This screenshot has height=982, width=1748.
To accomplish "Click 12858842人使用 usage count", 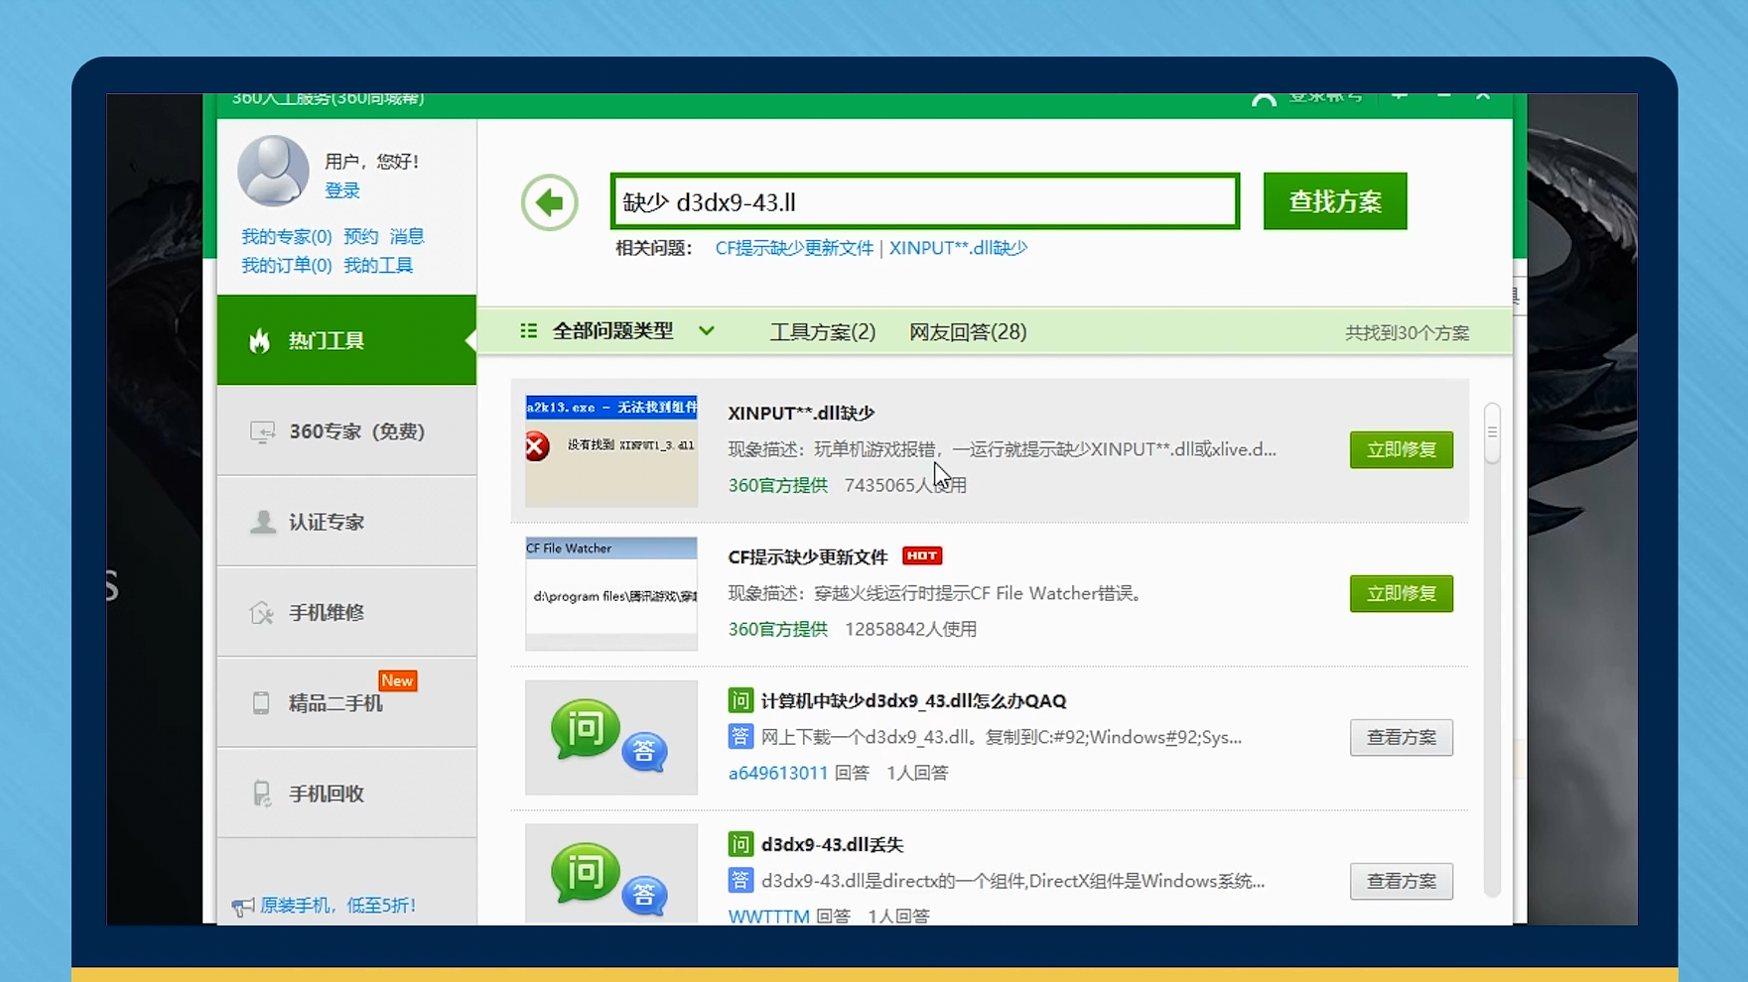I will 910,629.
